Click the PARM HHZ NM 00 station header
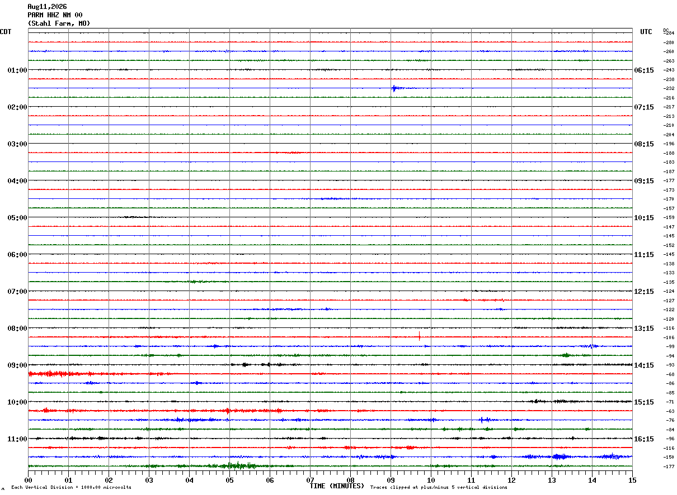The height and width of the screenshot is (495, 677). tap(55, 15)
